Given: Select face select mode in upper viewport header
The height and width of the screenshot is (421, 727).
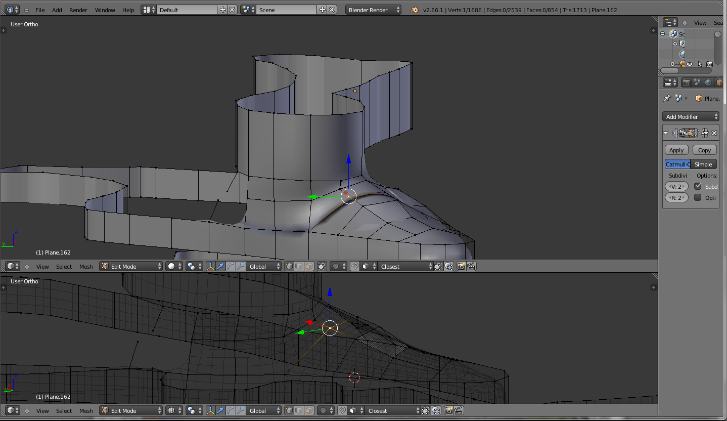Looking at the screenshot, I should 309,266.
